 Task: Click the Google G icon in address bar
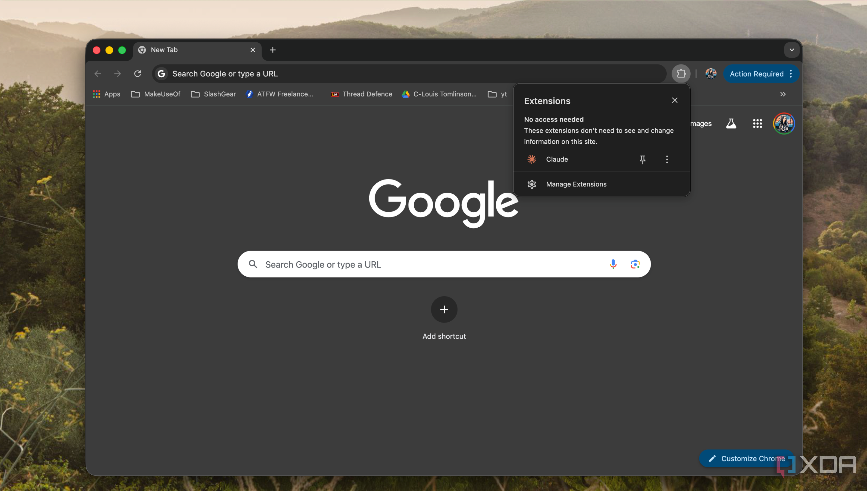161,73
